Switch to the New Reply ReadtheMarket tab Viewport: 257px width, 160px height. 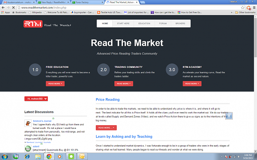pyautogui.click(x=53, y=2)
